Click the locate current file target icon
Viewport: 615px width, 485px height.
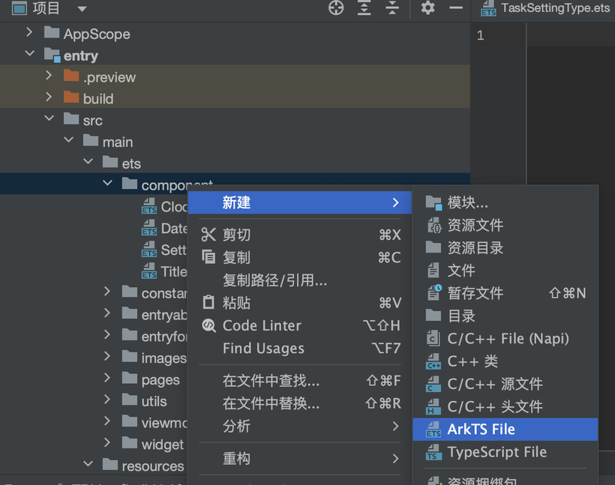click(336, 8)
